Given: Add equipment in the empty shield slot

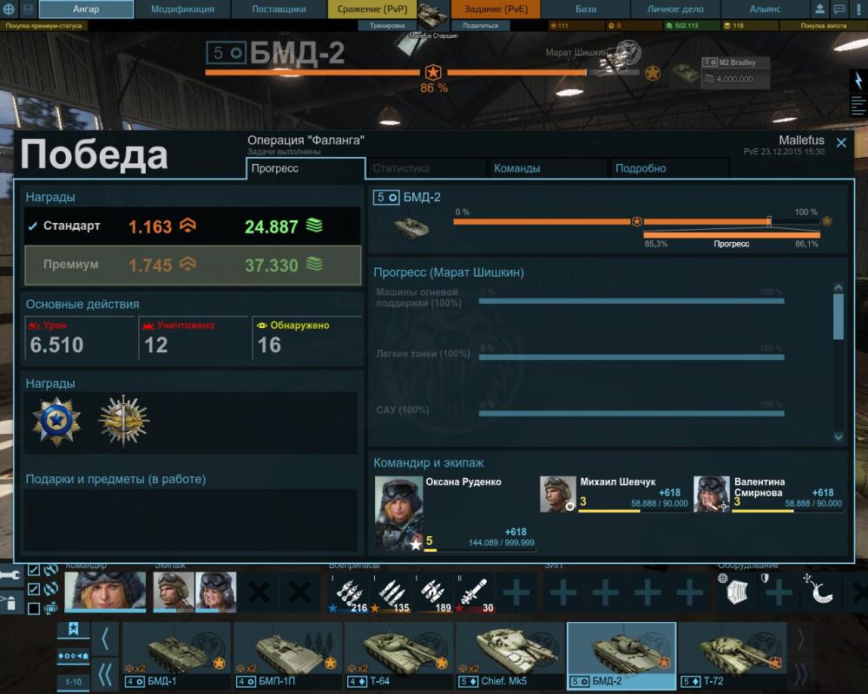Looking at the screenshot, I should (779, 593).
